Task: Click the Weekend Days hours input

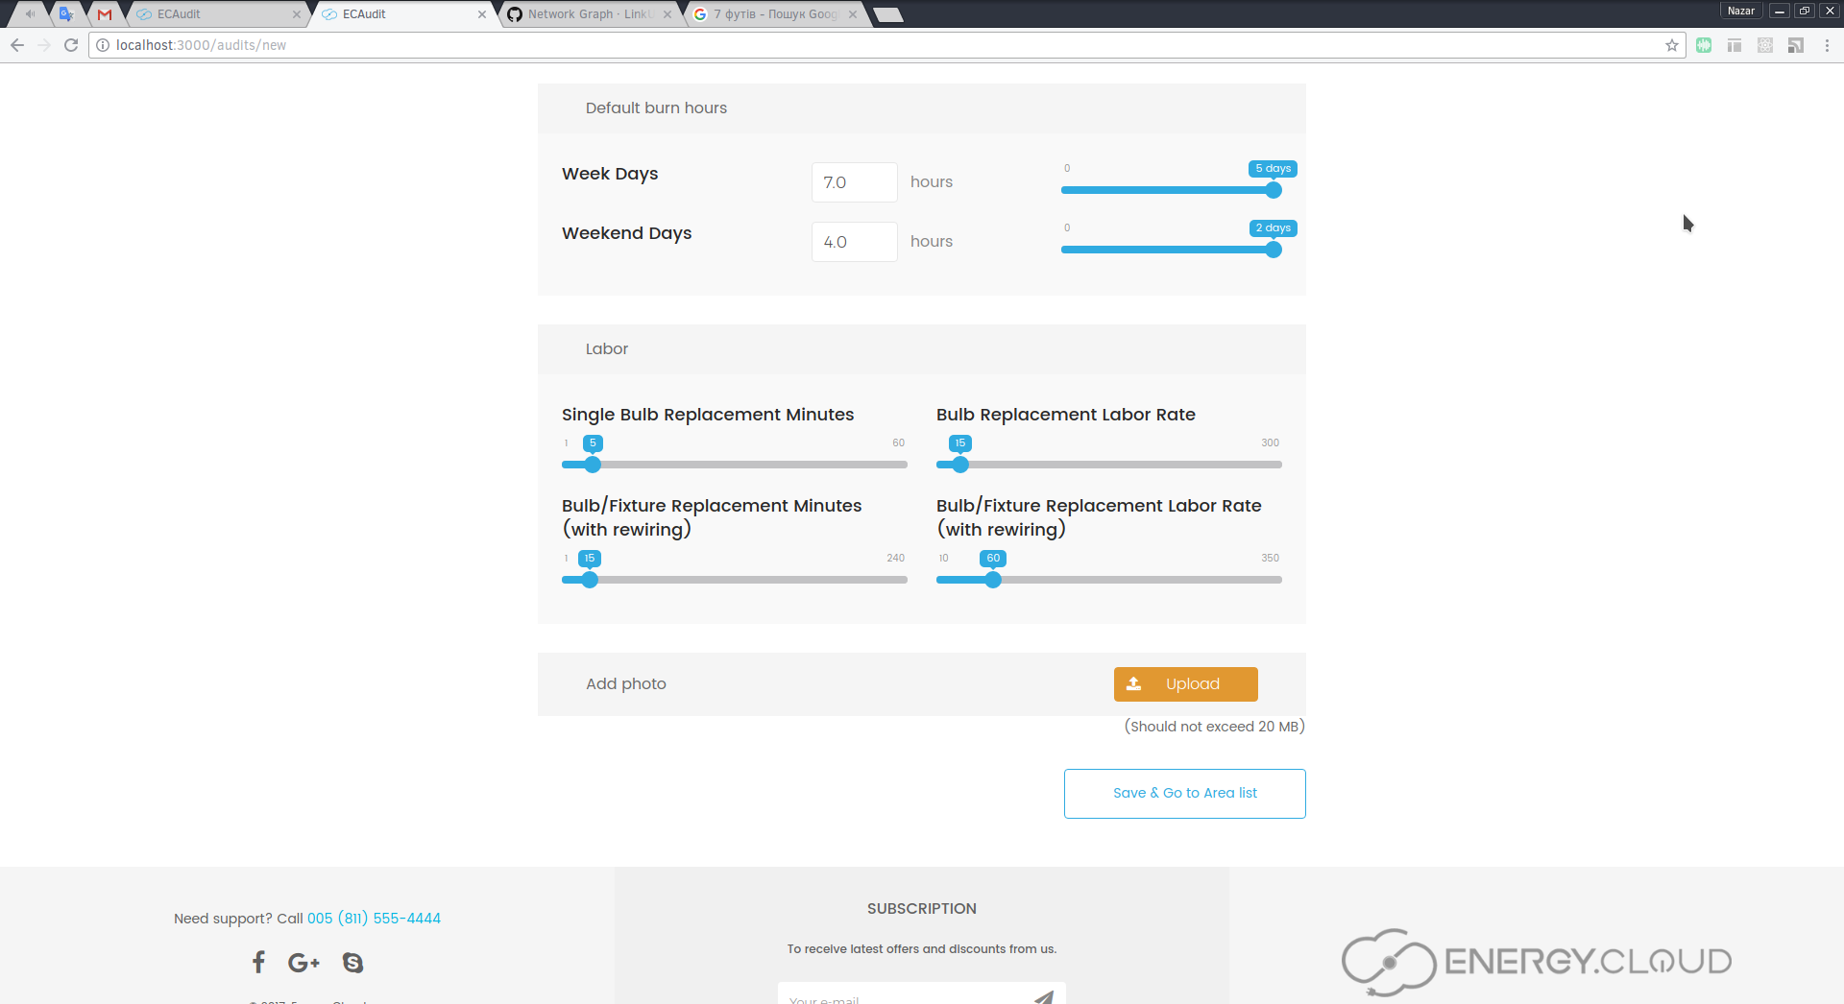Action: point(855,242)
